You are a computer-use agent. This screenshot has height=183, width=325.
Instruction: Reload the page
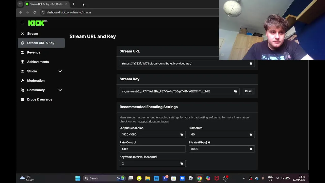click(35, 12)
